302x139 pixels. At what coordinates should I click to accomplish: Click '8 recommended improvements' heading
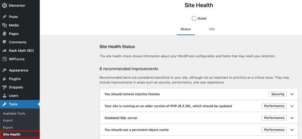pyautogui.click(x=129, y=69)
